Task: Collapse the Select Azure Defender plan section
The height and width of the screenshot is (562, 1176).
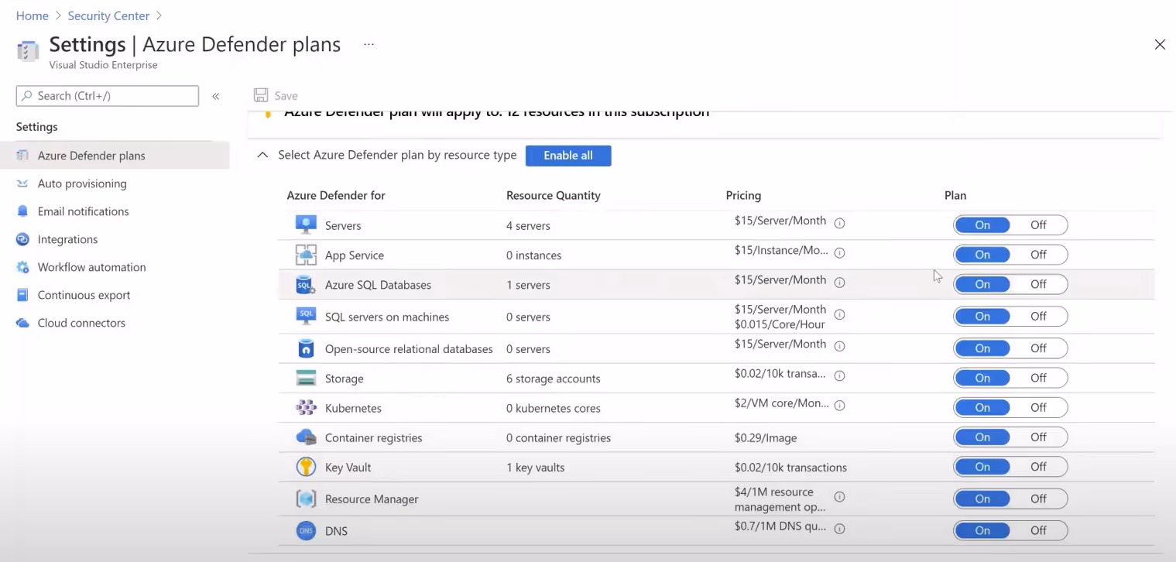Action: (x=262, y=155)
